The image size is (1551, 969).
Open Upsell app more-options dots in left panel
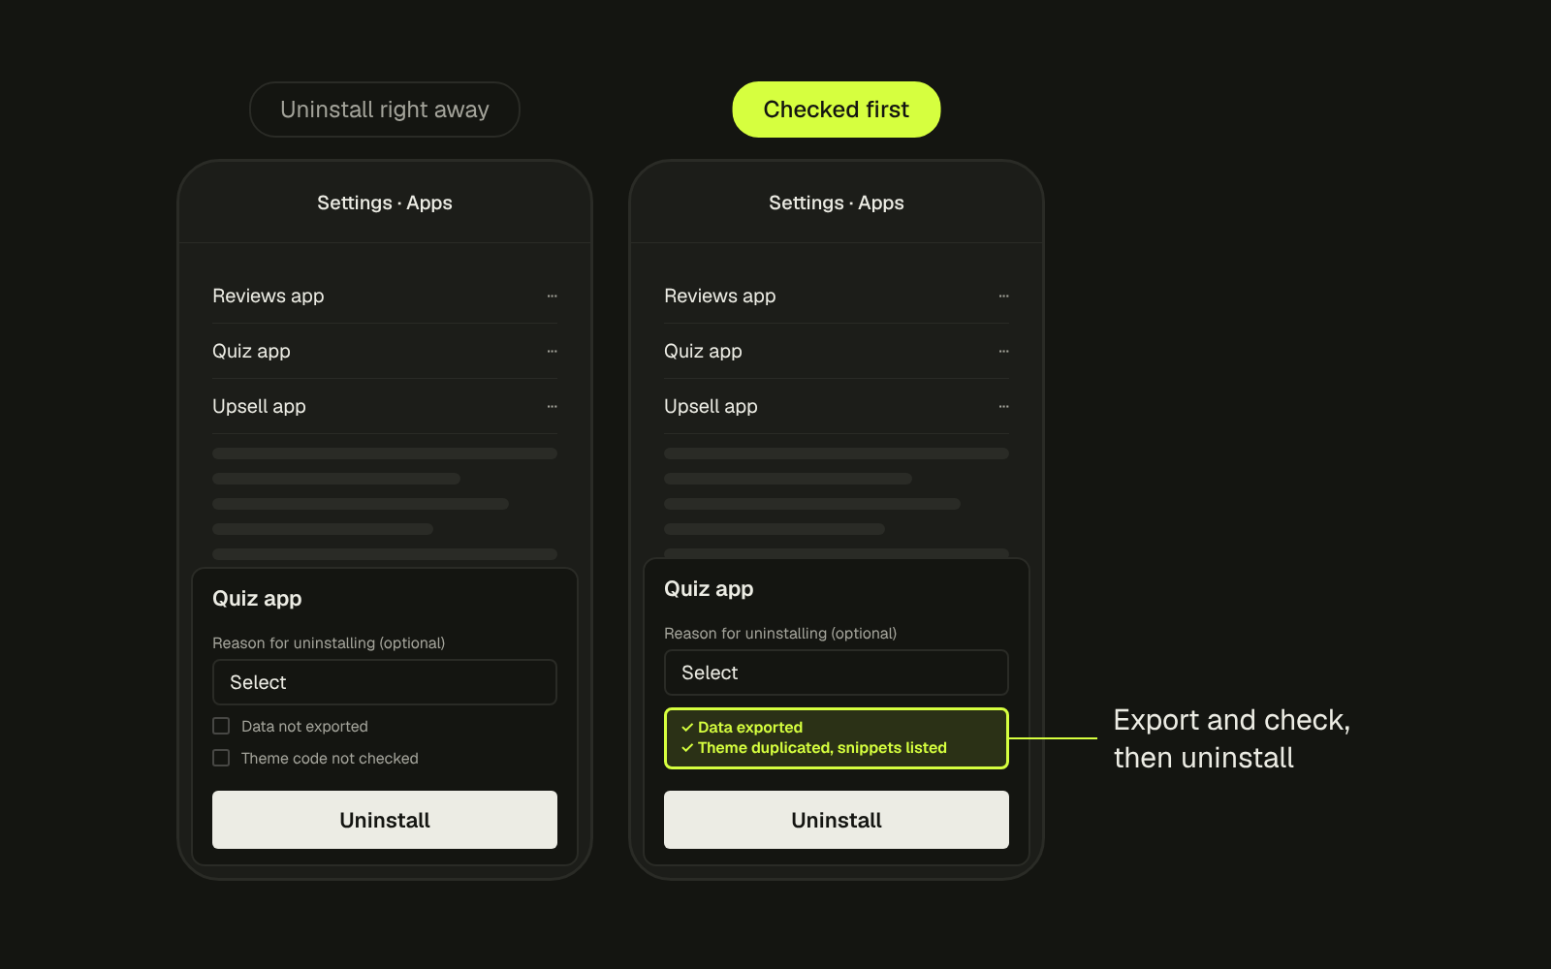coord(552,406)
